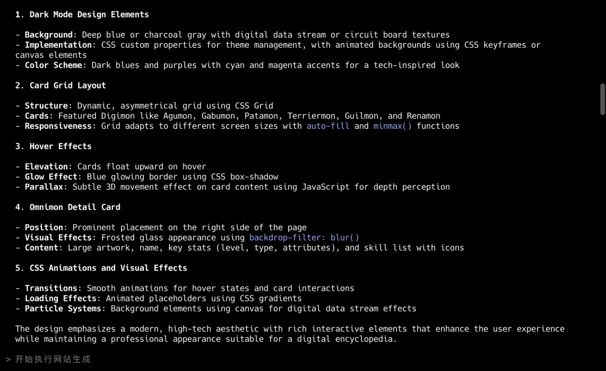
Task: Click the '3. Hover Effects' heading
Action: click(53, 147)
